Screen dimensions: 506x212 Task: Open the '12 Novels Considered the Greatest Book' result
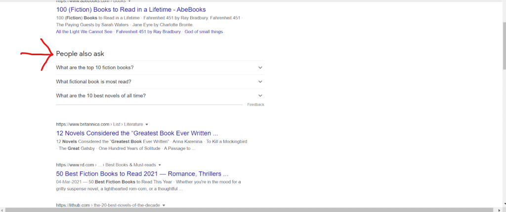[x=137, y=133]
